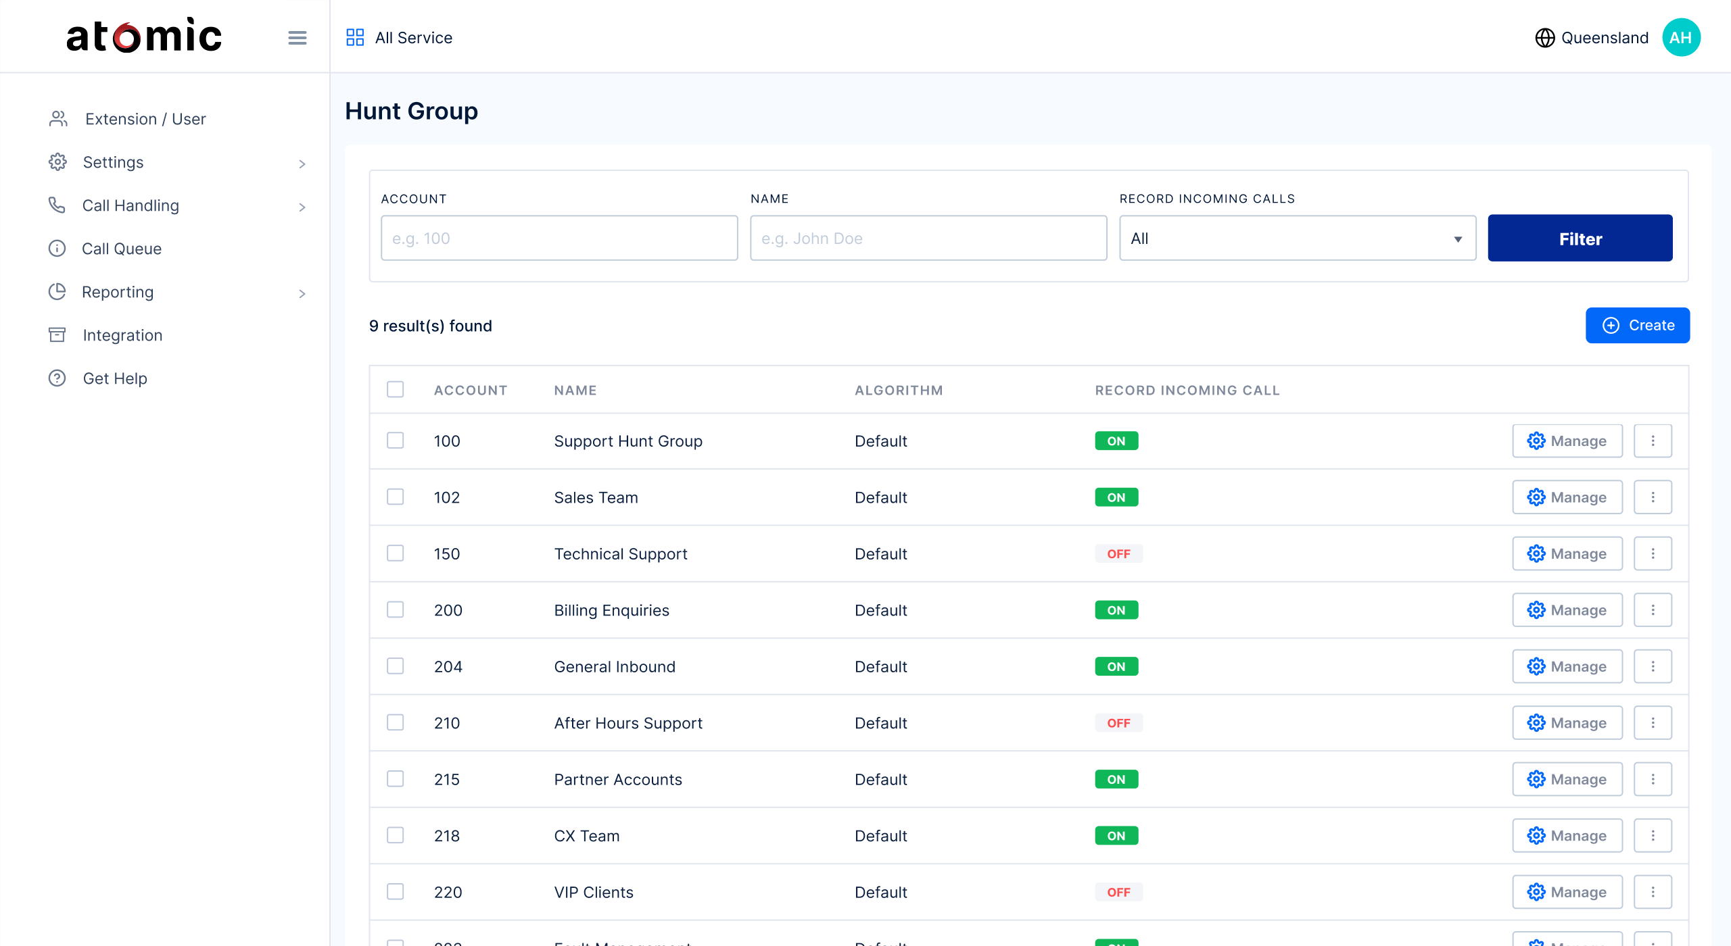1731x946 pixels.
Task: Open the Record Incoming Calls dropdown
Action: click(x=1297, y=239)
